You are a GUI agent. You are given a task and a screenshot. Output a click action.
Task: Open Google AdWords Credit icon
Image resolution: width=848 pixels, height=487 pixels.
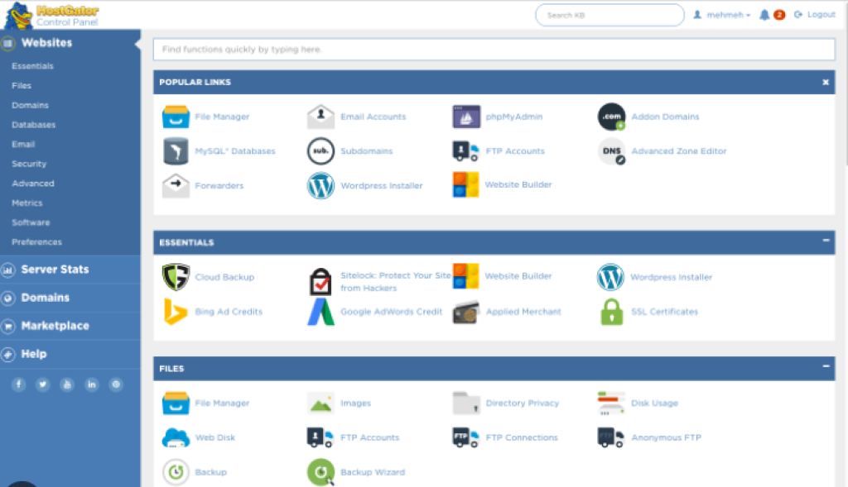coord(320,312)
